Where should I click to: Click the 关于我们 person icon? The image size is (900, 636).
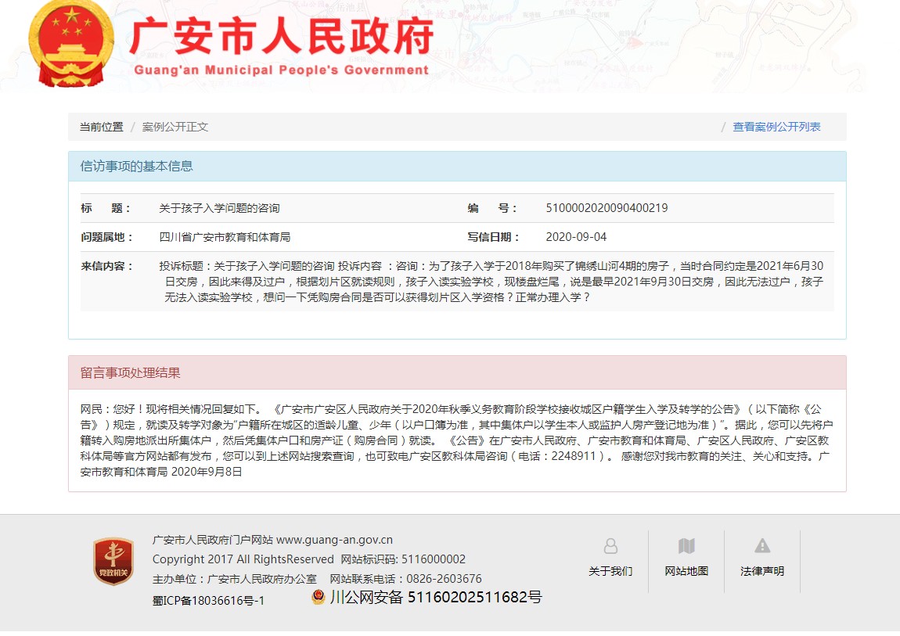[x=610, y=546]
